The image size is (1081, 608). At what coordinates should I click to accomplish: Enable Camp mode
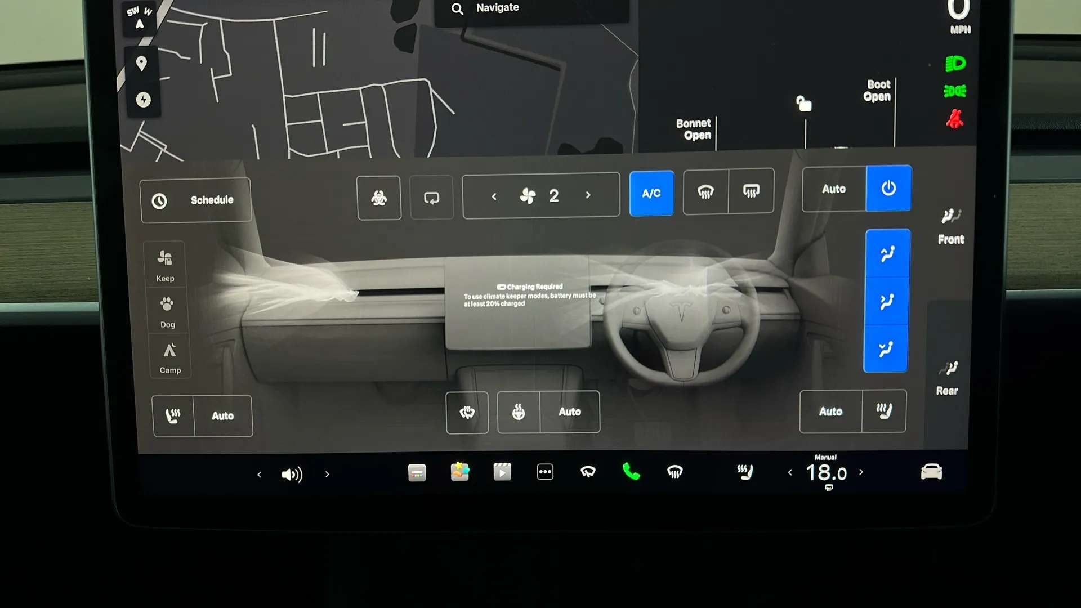pos(170,357)
